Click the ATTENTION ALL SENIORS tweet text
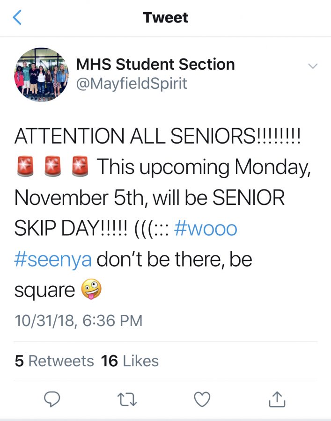The image size is (331, 421). pos(157,136)
